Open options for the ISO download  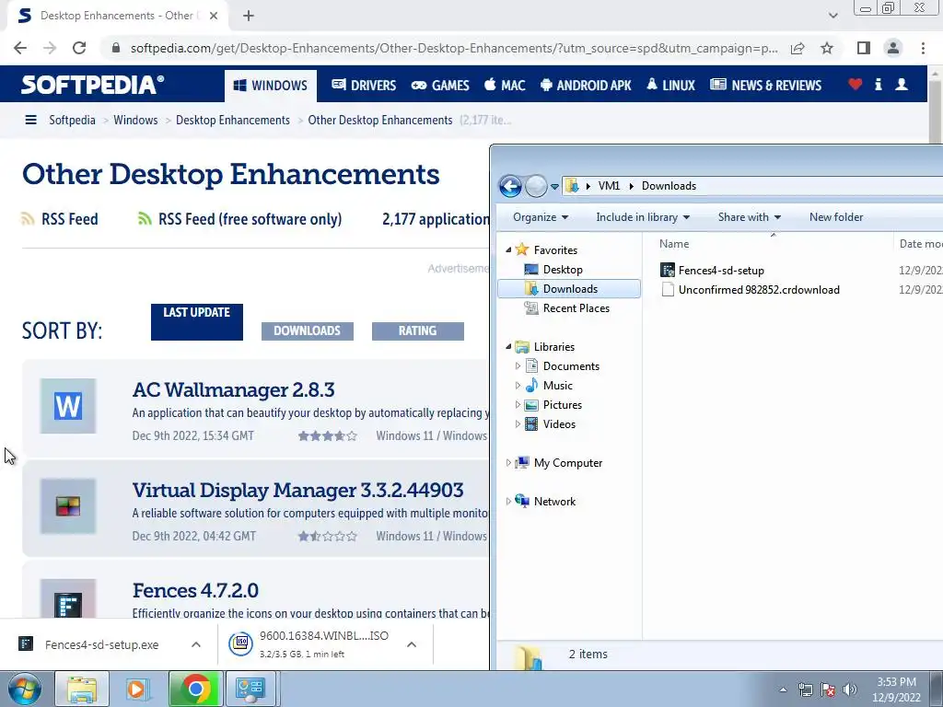point(412,644)
